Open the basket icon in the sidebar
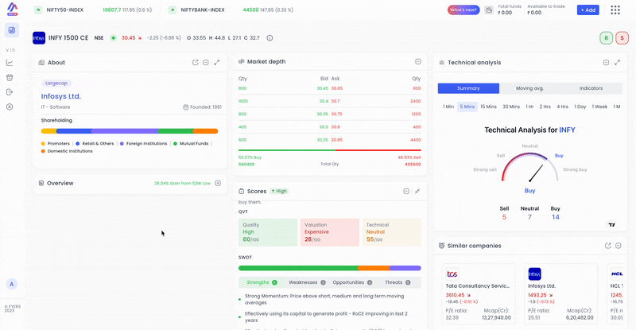This screenshot has height=330, width=636. tap(10, 77)
